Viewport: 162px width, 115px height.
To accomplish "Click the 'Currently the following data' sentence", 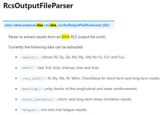I will click(46, 47).
